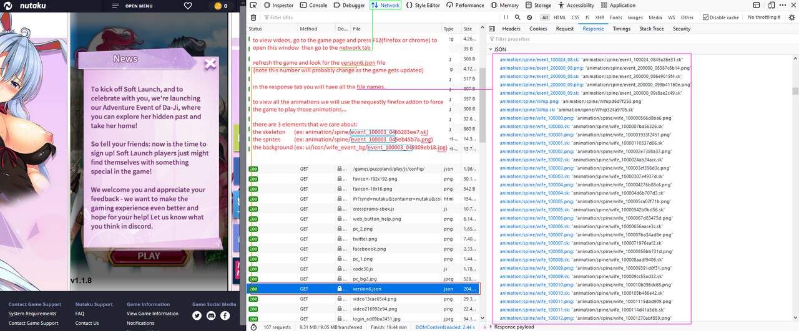
Task: Filter requests by Images
Action: click(635, 17)
